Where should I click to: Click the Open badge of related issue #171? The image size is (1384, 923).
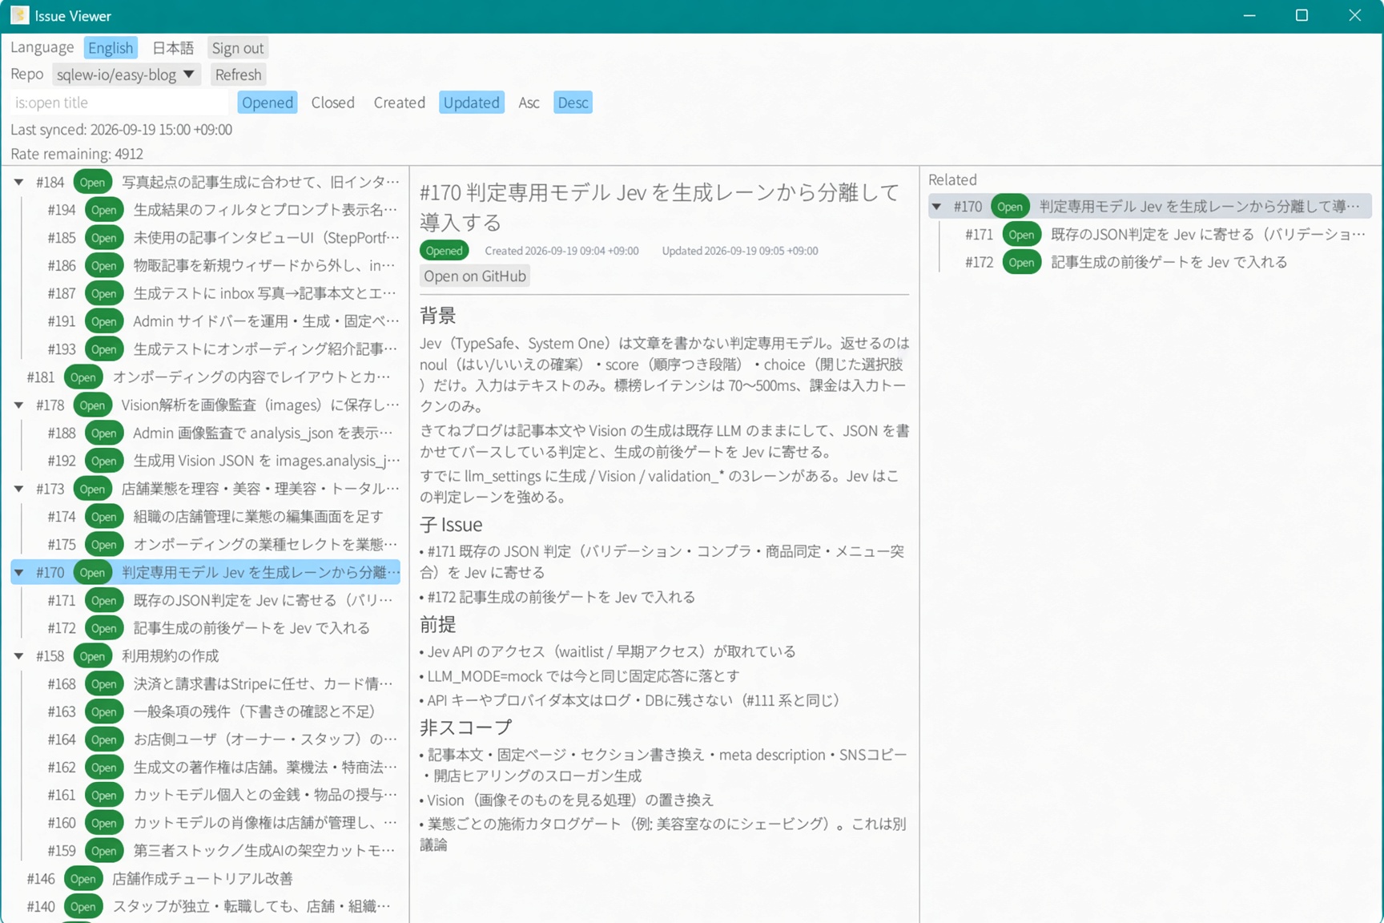[x=1021, y=235]
